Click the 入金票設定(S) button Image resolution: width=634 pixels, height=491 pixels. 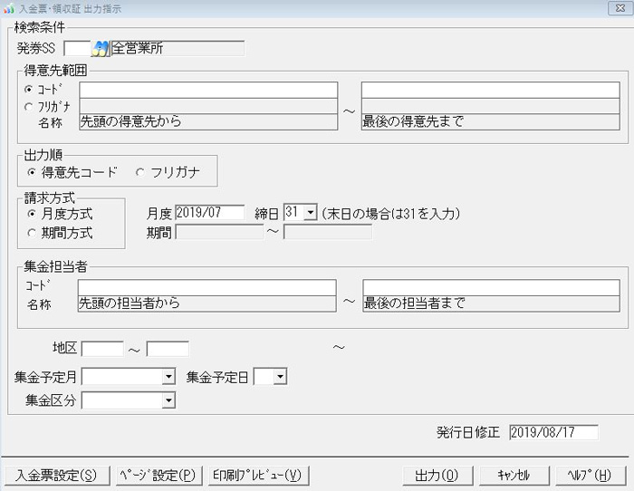[x=56, y=475]
